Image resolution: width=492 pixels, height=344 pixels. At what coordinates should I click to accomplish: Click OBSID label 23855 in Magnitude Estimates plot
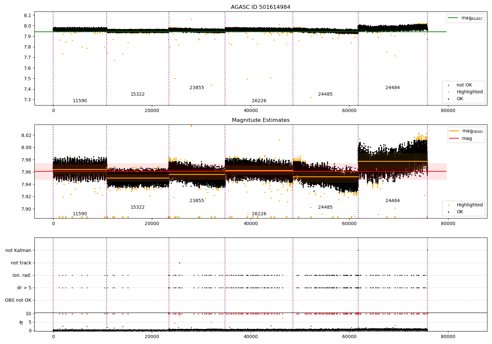click(x=197, y=201)
